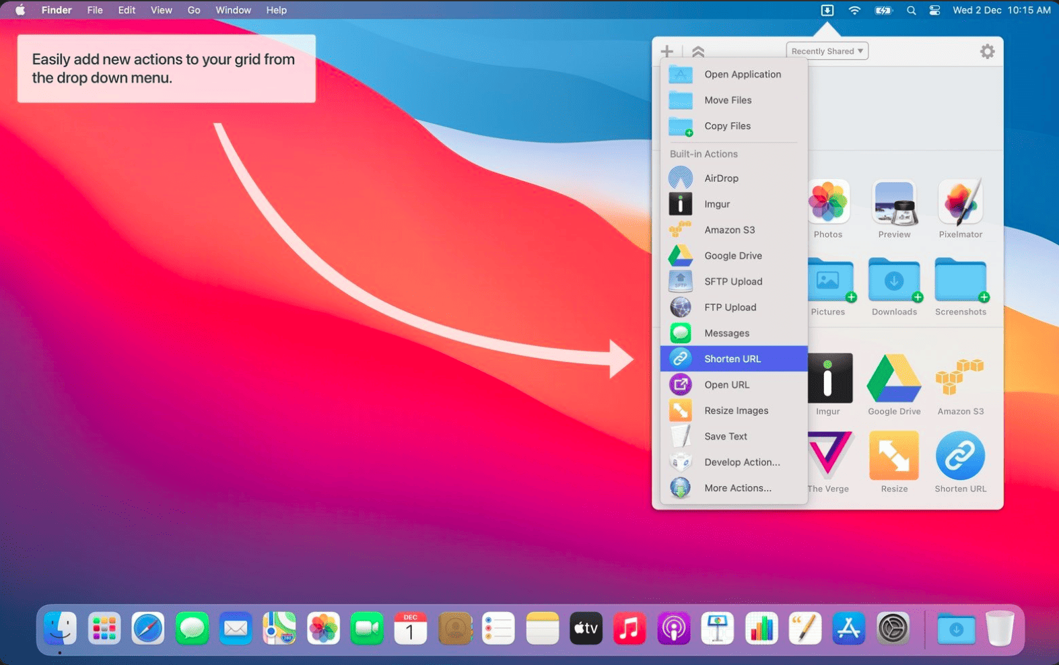This screenshot has height=665, width=1059.
Task: Open Podcasts from the Dock
Action: pyautogui.click(x=673, y=629)
